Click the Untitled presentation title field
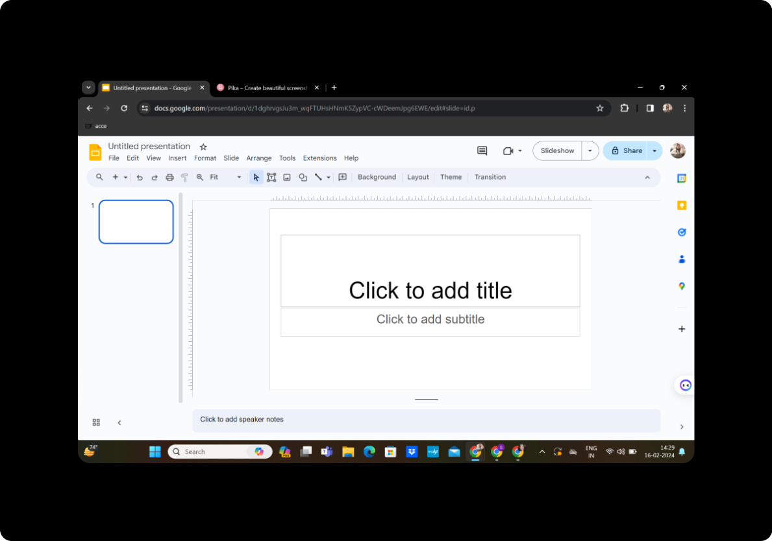 coord(149,146)
